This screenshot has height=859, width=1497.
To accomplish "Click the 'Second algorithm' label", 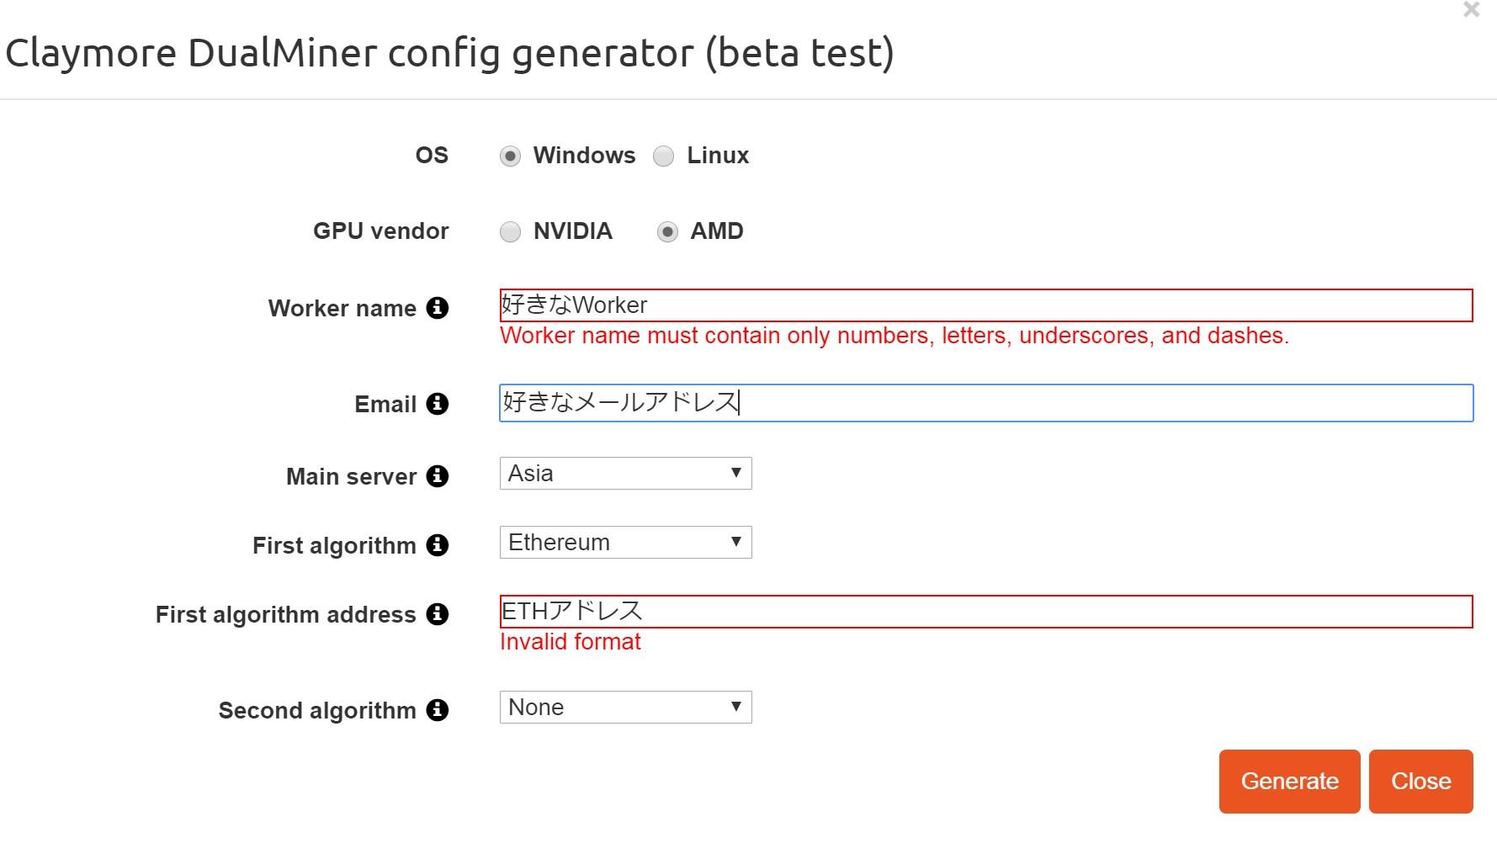I will click(317, 711).
